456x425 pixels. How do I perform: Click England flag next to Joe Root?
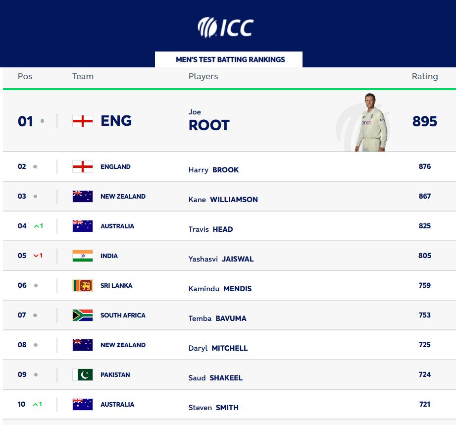click(83, 121)
